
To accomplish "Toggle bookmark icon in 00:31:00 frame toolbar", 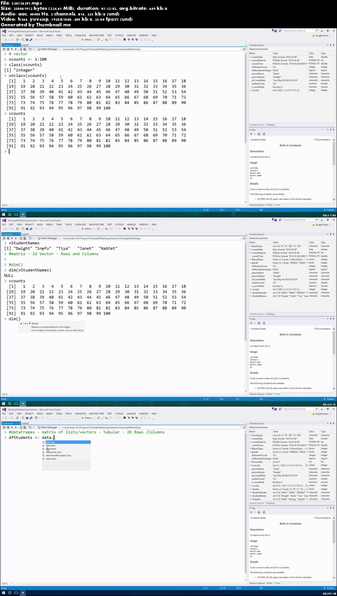I will (x=124, y=40).
